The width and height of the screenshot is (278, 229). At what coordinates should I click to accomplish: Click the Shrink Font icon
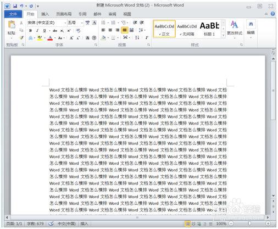[78, 38]
